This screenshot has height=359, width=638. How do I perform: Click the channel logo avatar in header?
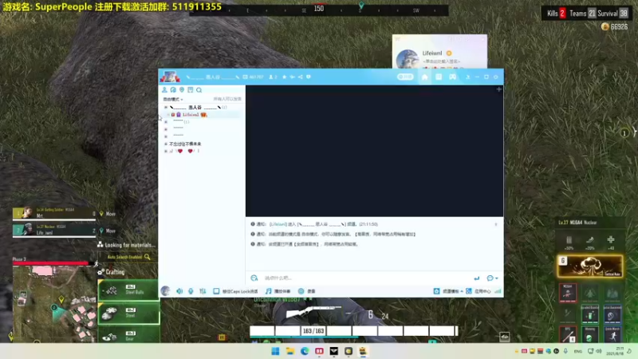click(x=170, y=77)
